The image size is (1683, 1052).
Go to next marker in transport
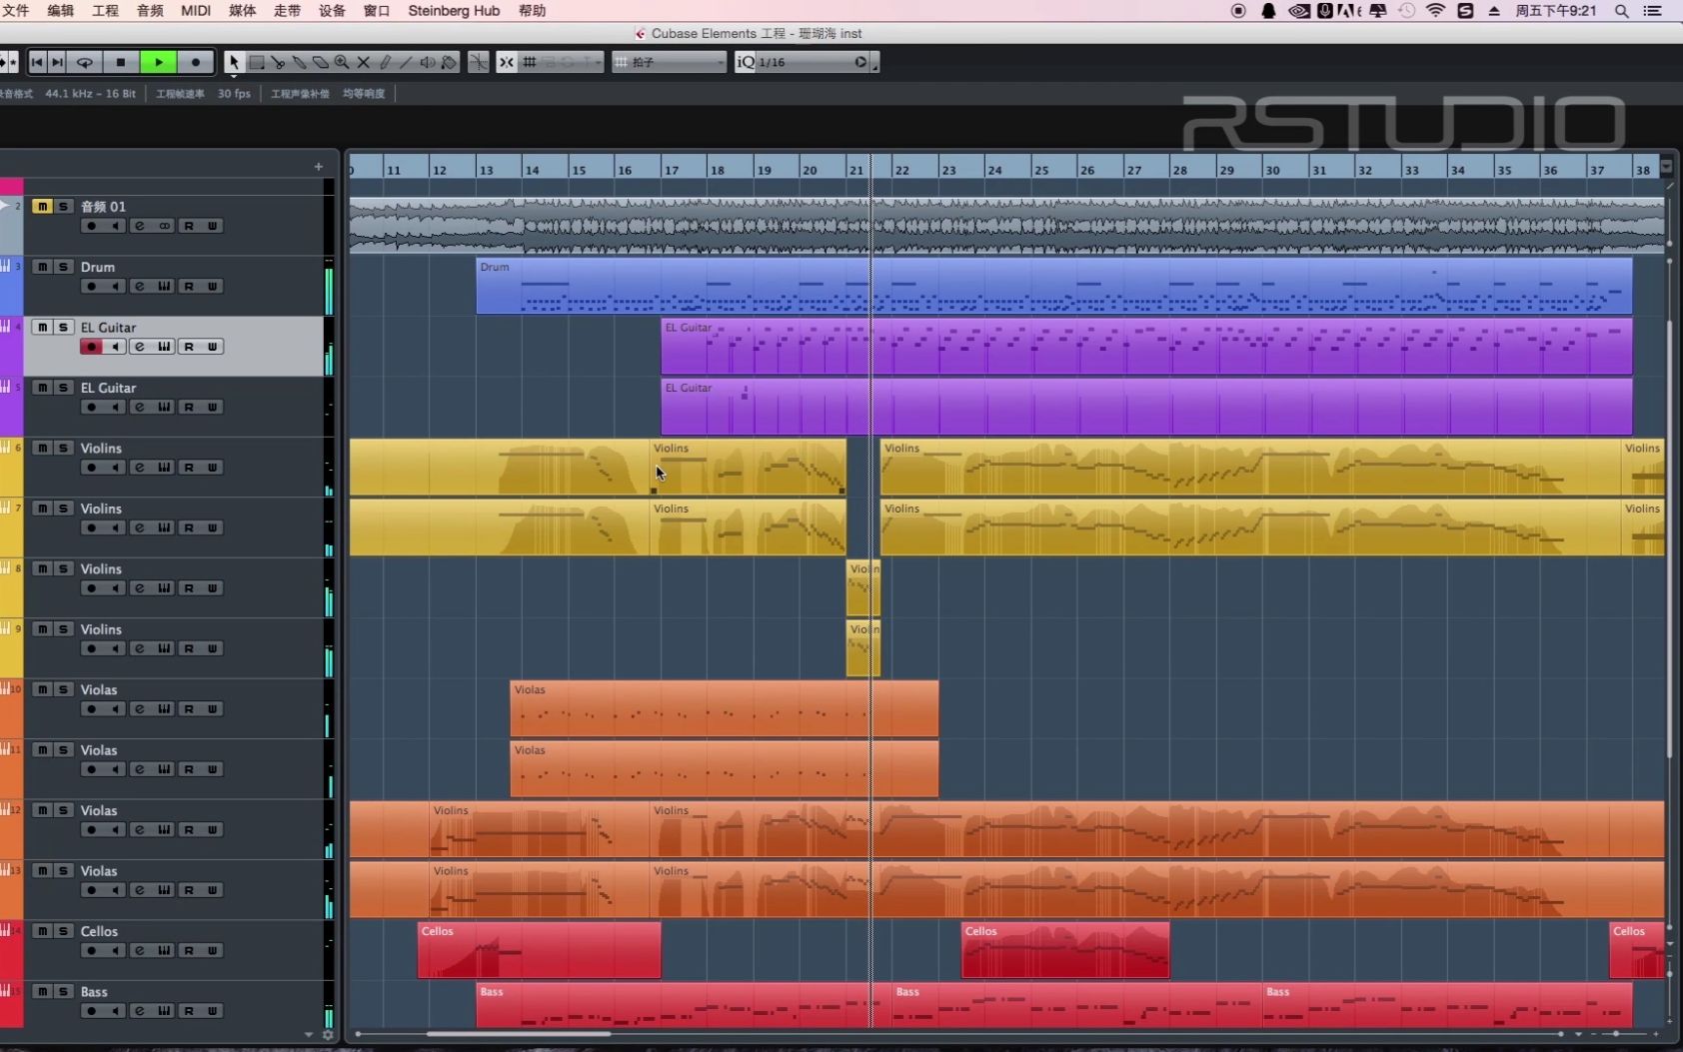click(x=57, y=62)
